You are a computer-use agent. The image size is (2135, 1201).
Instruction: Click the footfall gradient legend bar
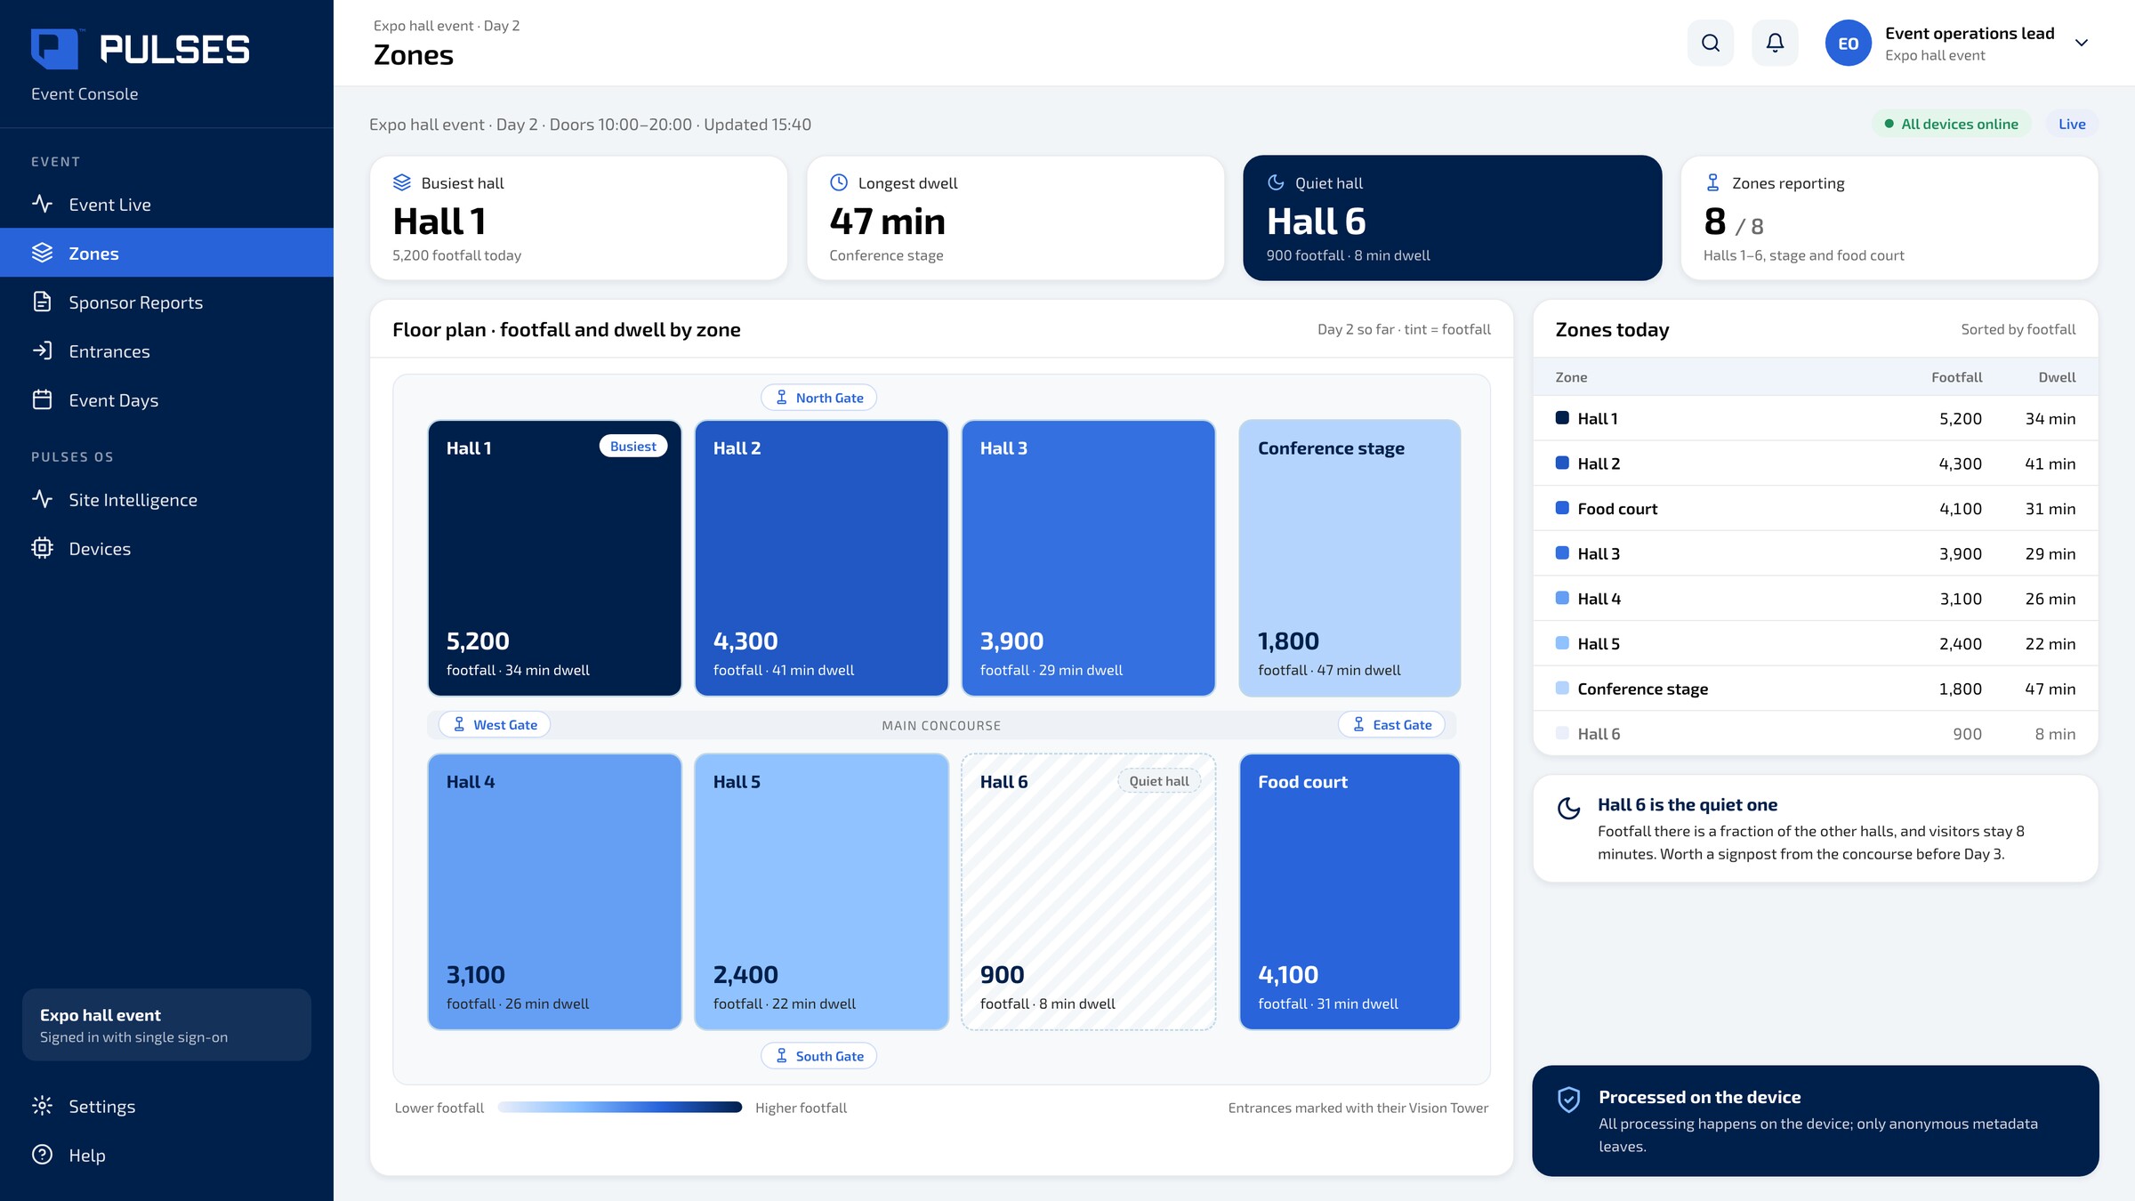click(x=620, y=1108)
